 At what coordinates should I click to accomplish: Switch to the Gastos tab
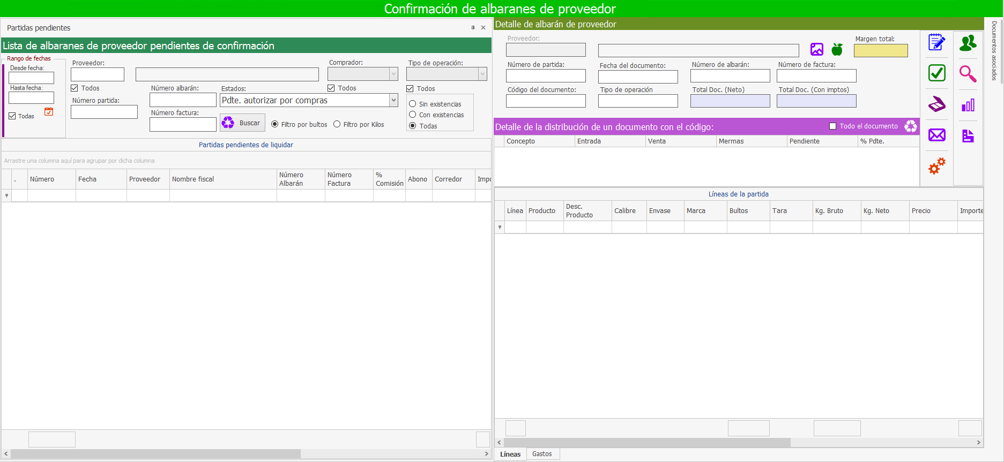point(542,454)
